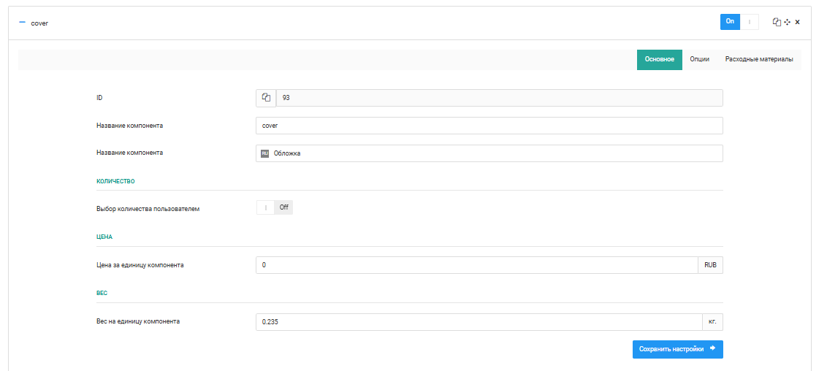The width and height of the screenshot is (827, 371).
Task: Open the Расходные материалы tab
Action: pos(759,60)
